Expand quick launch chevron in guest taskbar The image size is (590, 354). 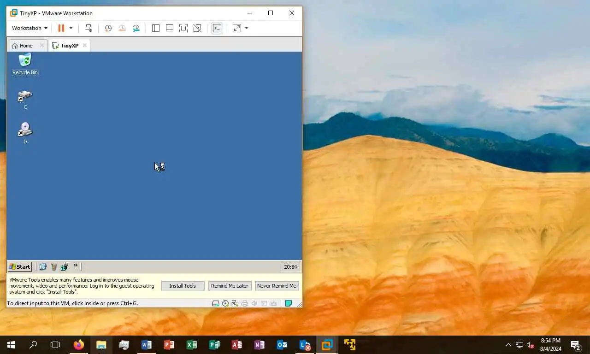pyautogui.click(x=76, y=265)
